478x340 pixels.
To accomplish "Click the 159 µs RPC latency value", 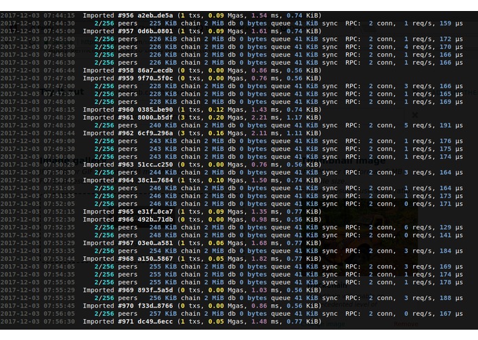I will [x=451, y=23].
